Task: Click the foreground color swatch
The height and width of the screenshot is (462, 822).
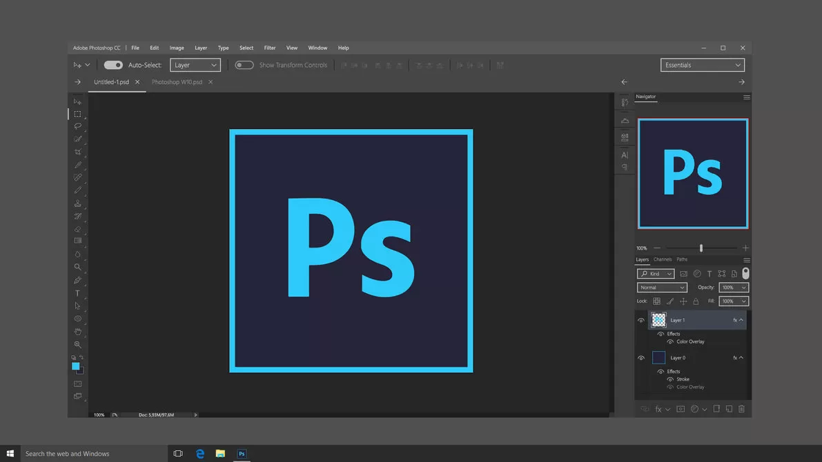Action: (76, 366)
